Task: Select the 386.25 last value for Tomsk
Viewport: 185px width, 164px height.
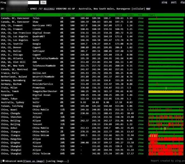Action: (85, 91)
